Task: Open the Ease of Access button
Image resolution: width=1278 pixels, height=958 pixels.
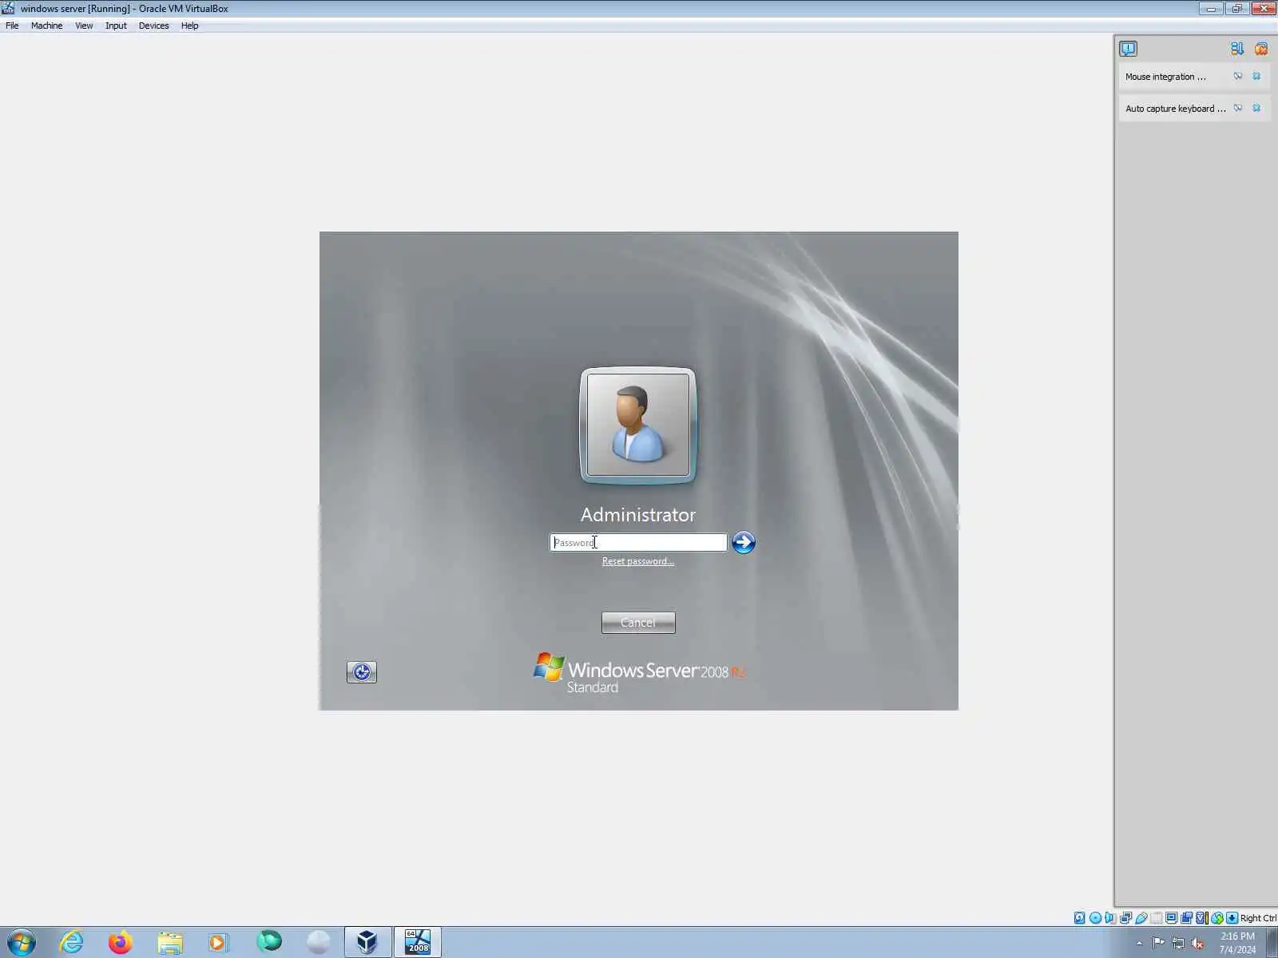Action: tap(362, 672)
